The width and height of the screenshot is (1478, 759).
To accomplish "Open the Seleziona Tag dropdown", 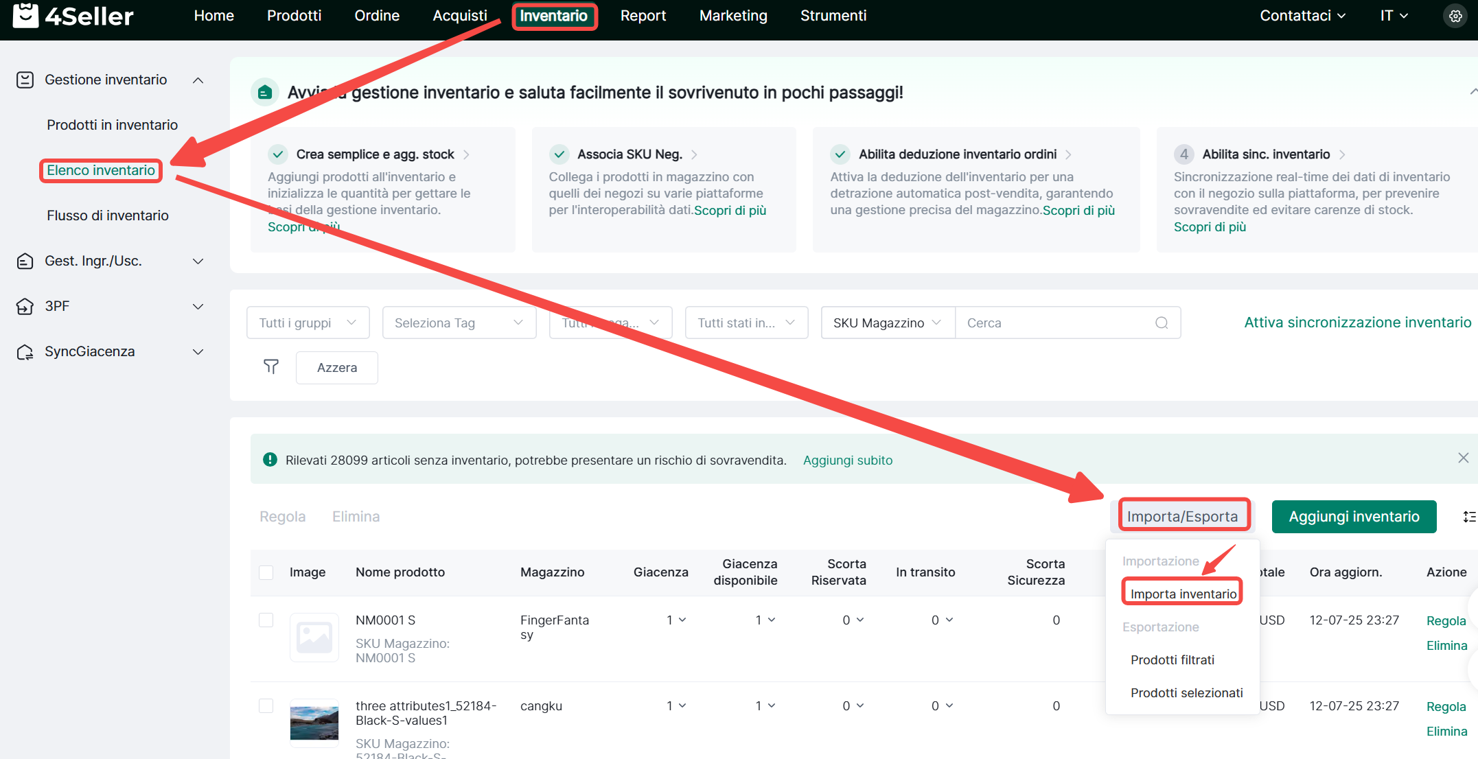I will point(459,323).
